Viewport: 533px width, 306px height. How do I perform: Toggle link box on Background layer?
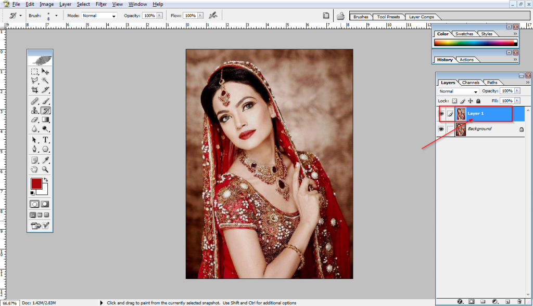pyautogui.click(x=450, y=129)
